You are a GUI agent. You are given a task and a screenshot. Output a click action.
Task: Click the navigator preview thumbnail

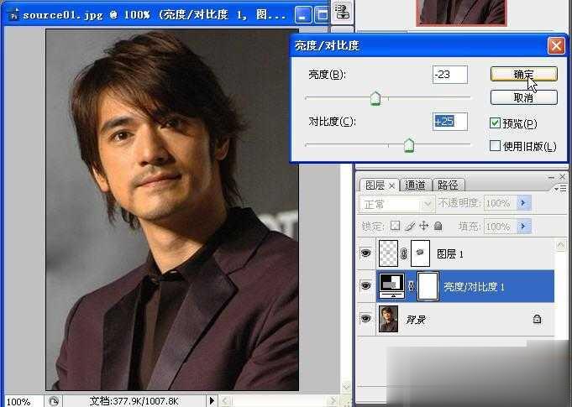[461, 12]
